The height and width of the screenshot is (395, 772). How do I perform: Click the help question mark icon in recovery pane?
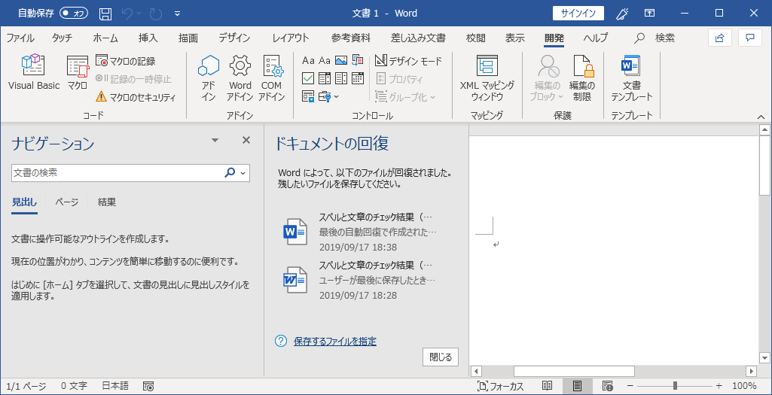281,341
